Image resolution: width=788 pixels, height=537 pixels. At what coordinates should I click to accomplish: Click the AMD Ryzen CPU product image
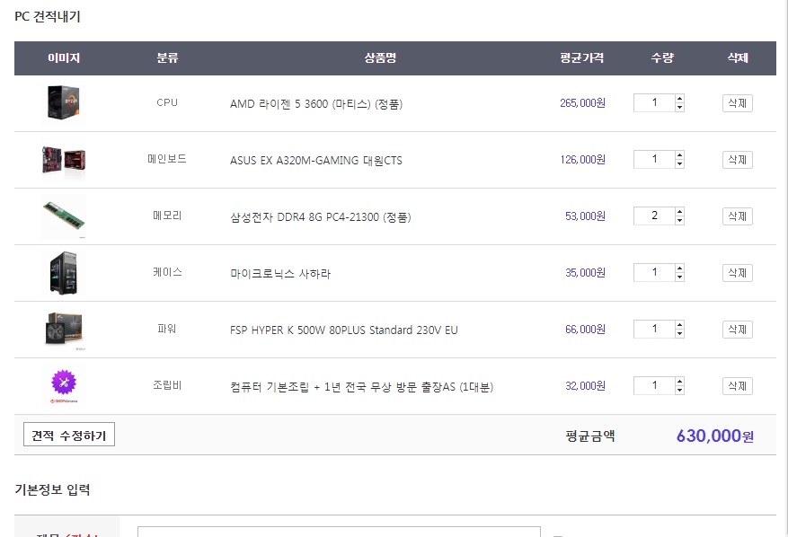(x=64, y=102)
